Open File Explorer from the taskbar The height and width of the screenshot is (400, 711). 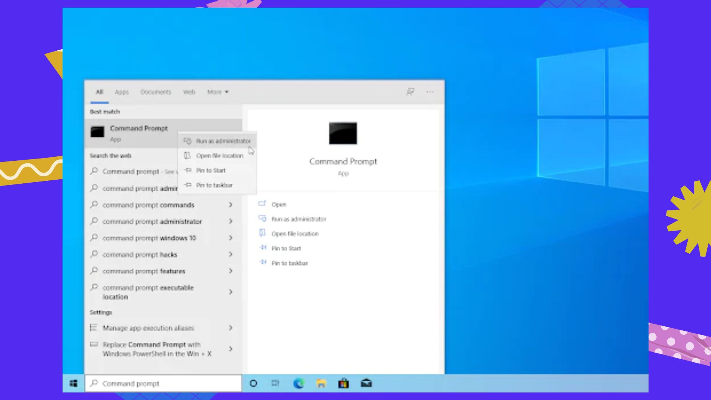321,383
